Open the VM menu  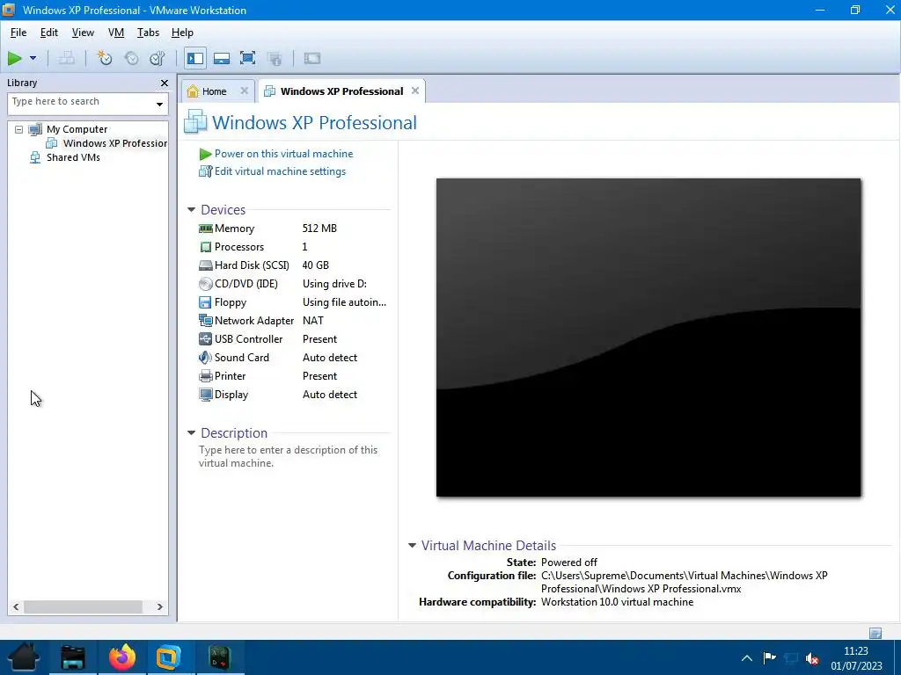tap(116, 33)
